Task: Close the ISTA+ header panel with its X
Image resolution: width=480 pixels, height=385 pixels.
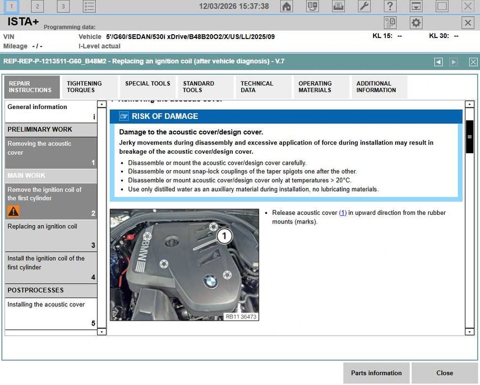Action: [x=467, y=23]
